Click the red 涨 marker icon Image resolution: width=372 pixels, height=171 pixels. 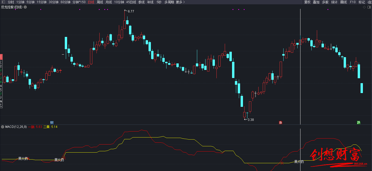[280, 122]
